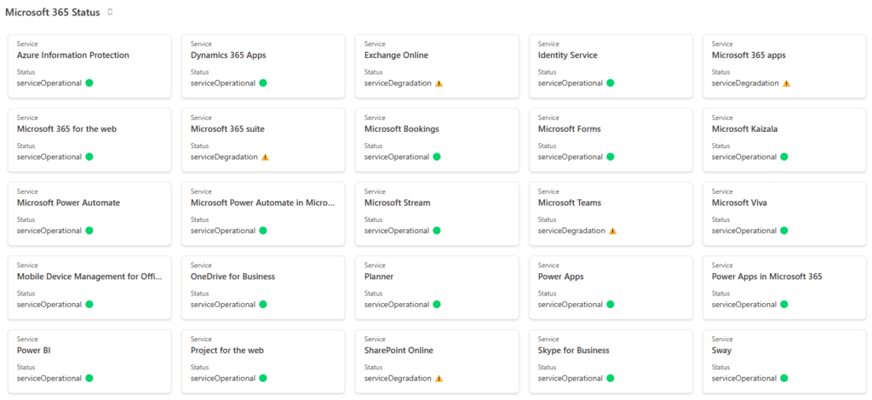
Task: Click green dot on OneDrive for Business
Action: point(263,305)
